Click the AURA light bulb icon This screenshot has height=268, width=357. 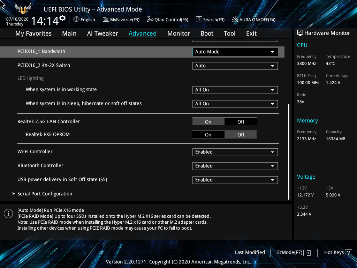235,20
